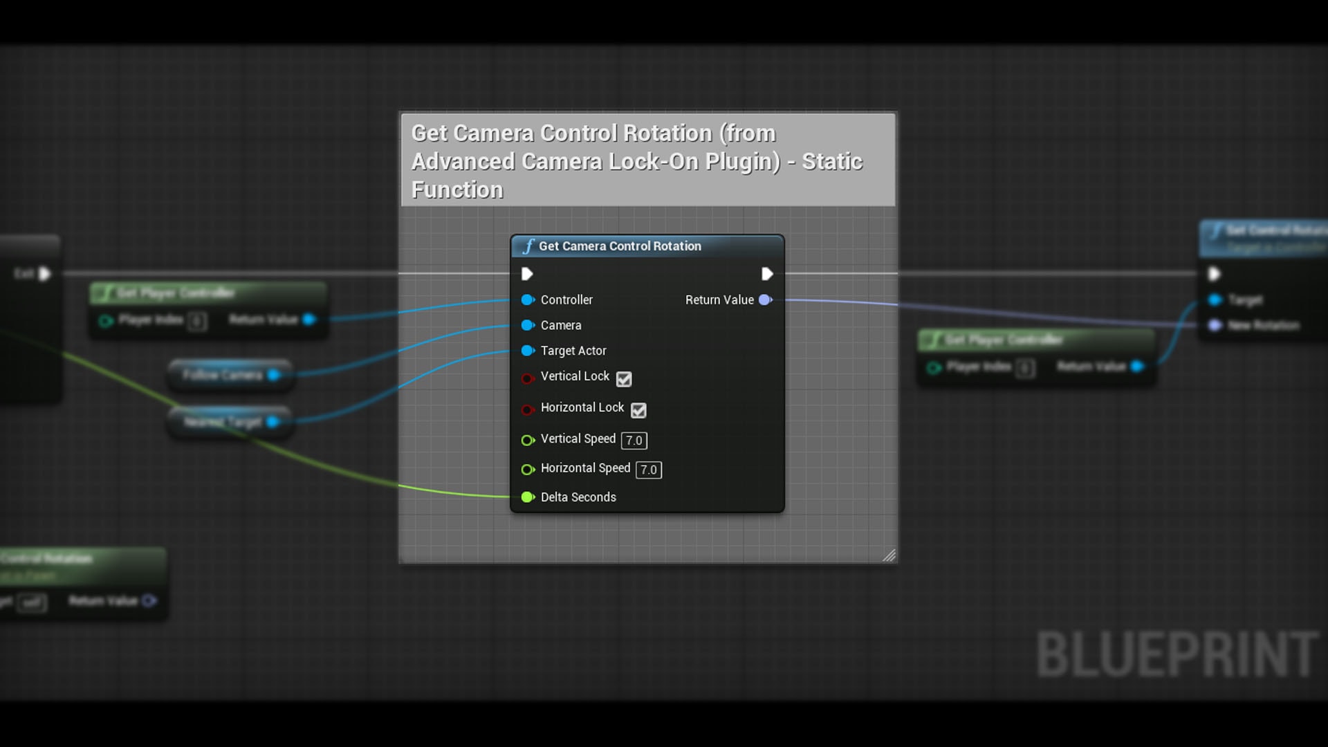Click the Target Actor input pin
The height and width of the screenshot is (747, 1328).
click(528, 351)
